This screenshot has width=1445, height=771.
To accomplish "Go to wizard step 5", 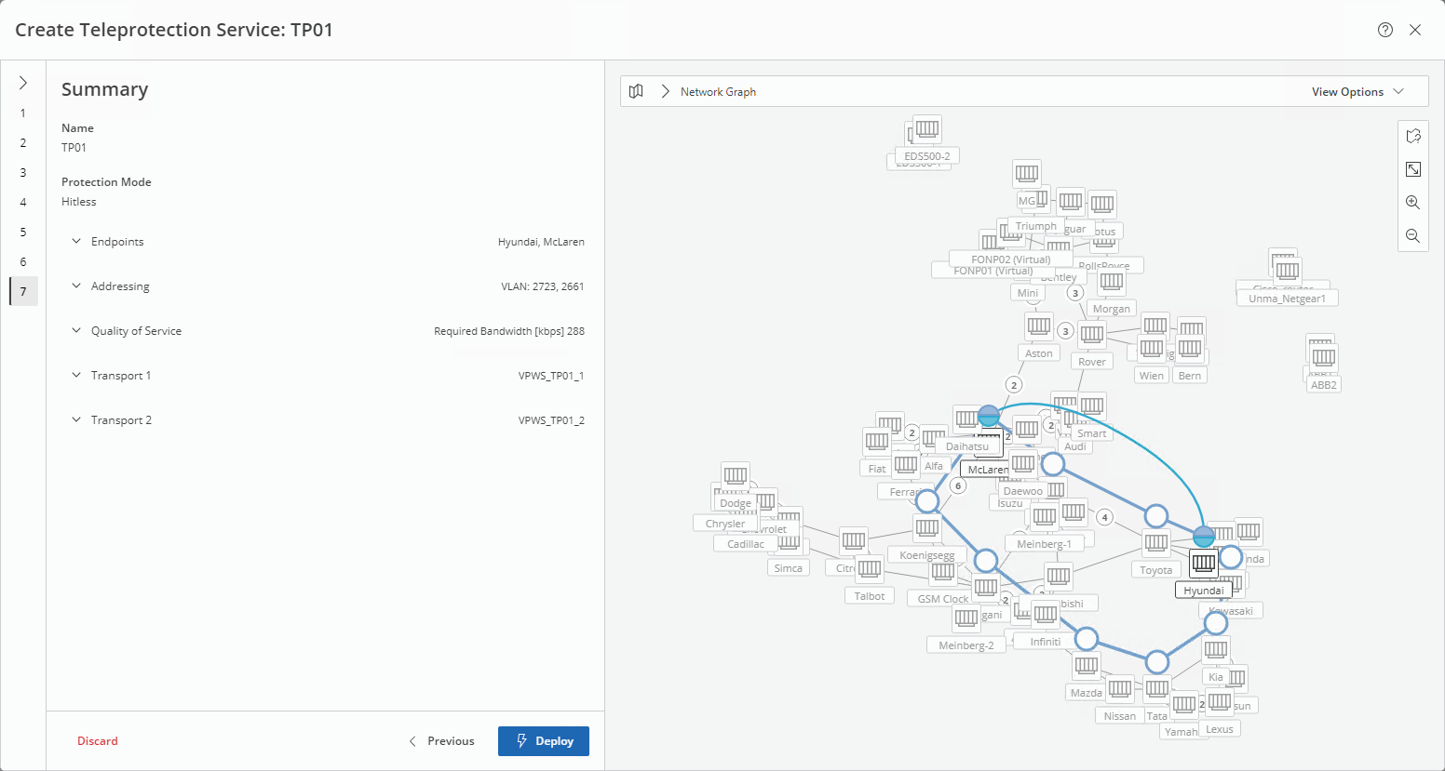I will click(23, 233).
